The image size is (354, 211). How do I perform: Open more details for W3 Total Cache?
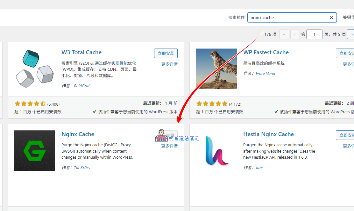[x=169, y=64]
